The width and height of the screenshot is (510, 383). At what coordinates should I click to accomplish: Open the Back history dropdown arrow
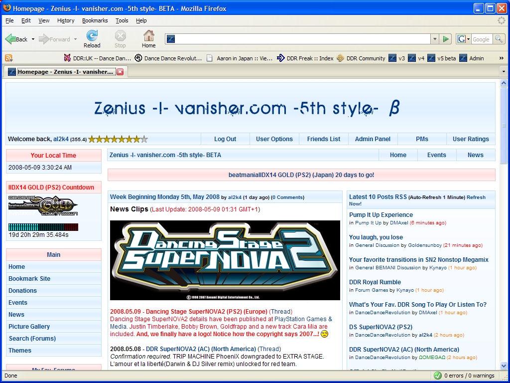33,39
